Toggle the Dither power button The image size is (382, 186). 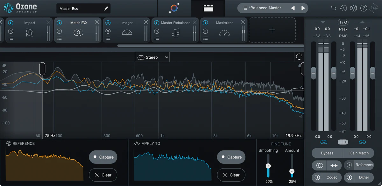(350, 177)
